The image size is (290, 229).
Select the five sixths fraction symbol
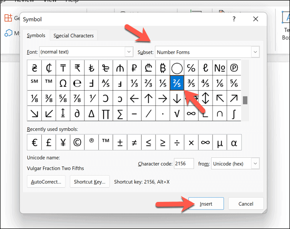point(234,83)
